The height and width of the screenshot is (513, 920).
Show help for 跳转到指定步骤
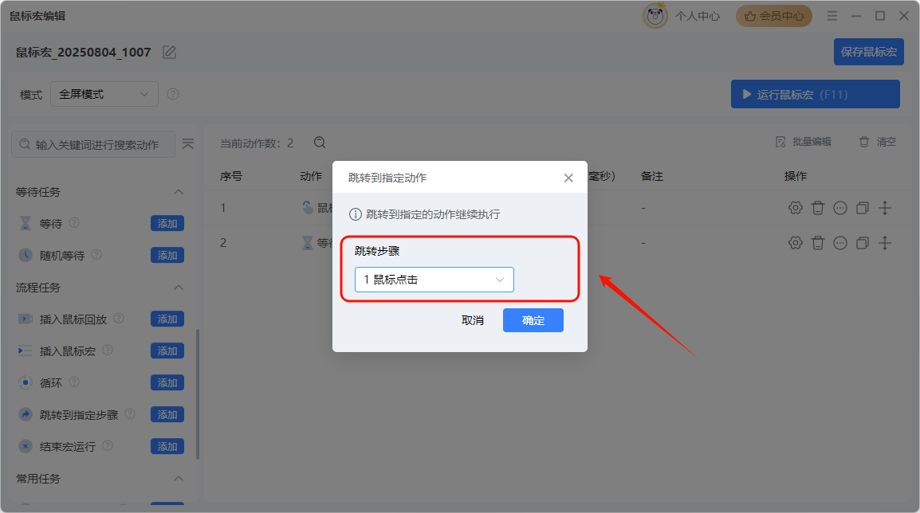click(x=130, y=414)
